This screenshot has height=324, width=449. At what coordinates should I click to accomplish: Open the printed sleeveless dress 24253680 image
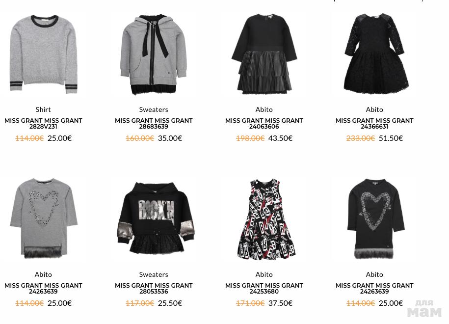[266, 219]
